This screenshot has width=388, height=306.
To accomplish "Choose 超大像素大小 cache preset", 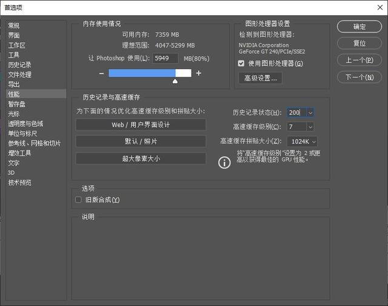I will pos(141,158).
